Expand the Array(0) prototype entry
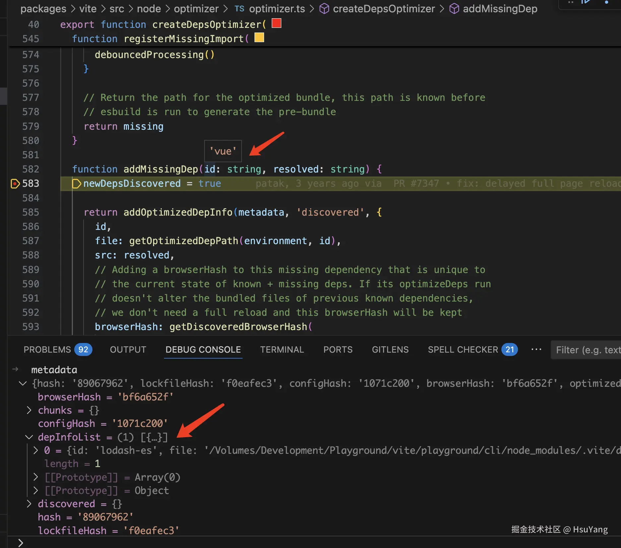The height and width of the screenshot is (548, 621). click(x=36, y=477)
